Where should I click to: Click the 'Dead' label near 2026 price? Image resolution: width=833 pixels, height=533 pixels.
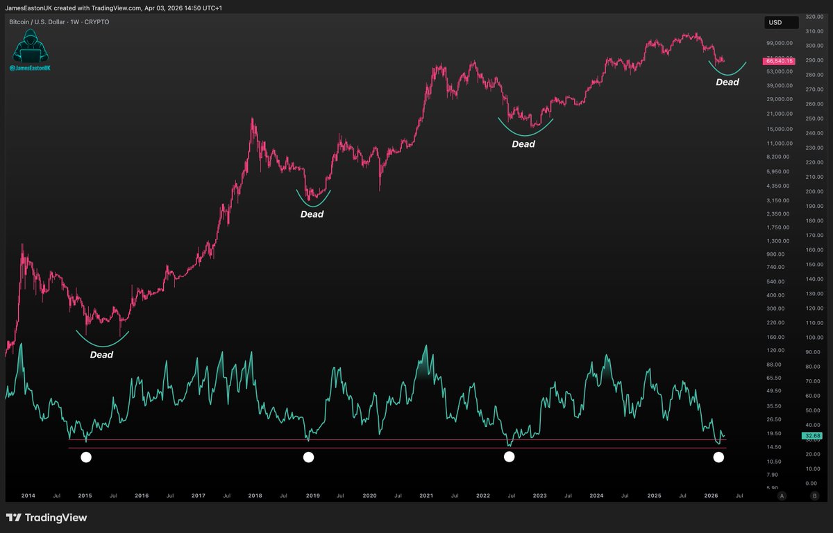point(727,82)
